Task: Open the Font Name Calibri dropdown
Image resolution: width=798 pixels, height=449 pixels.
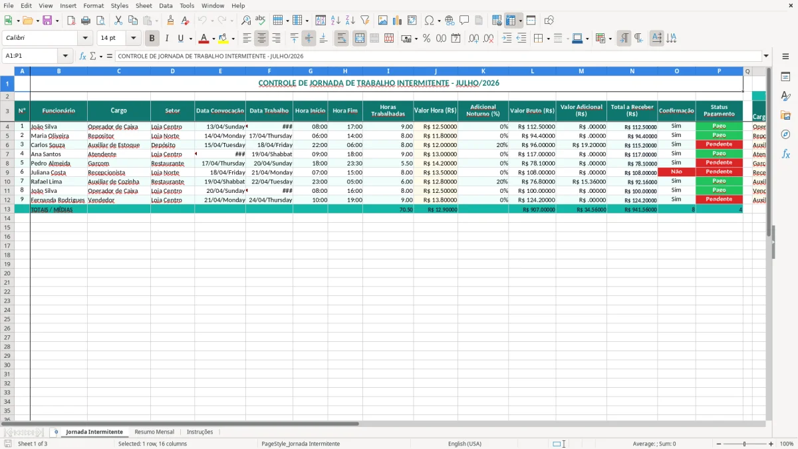Action: coord(85,39)
